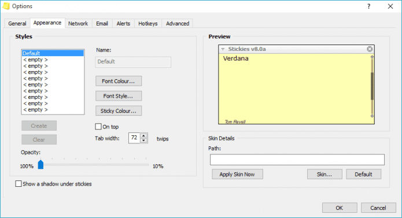Viewport: 402px width, 218px height.
Task: Close the preview sticky note
Action: [370, 49]
